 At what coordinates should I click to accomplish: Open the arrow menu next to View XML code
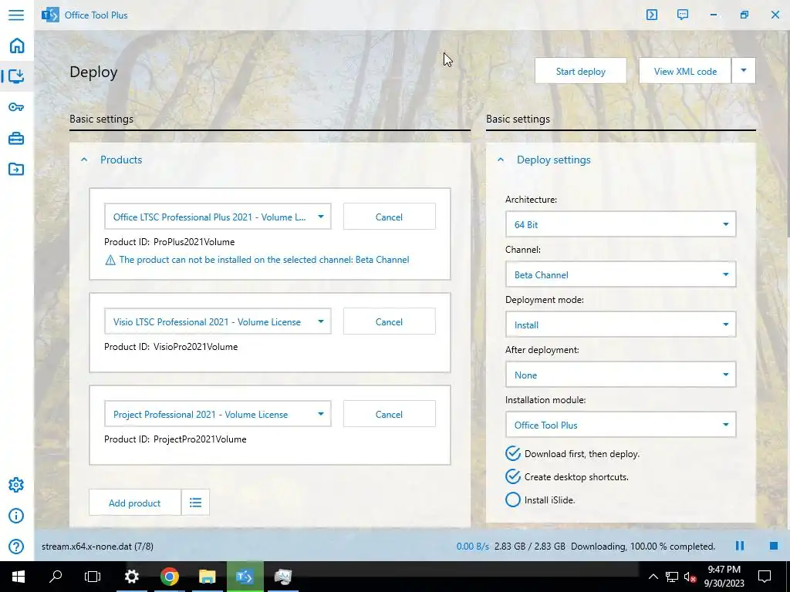point(743,70)
